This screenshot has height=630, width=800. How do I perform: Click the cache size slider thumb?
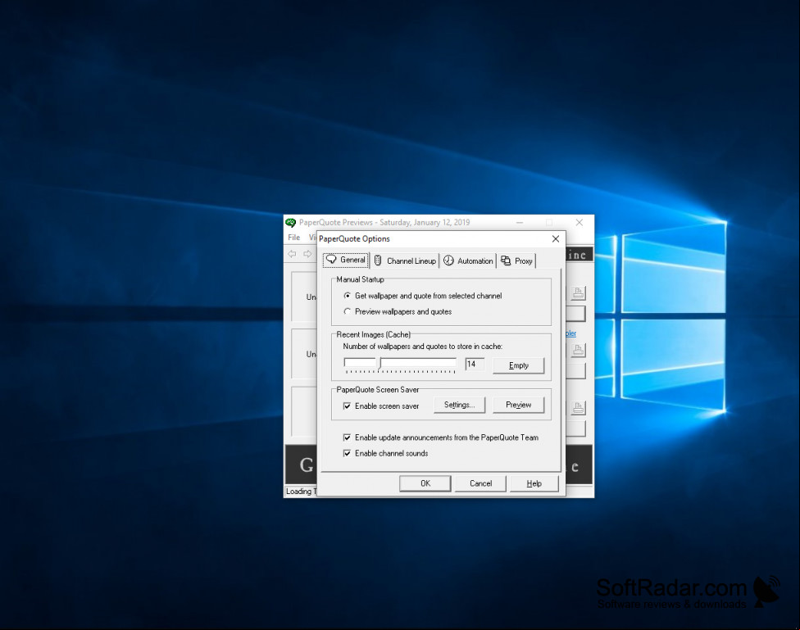point(379,363)
